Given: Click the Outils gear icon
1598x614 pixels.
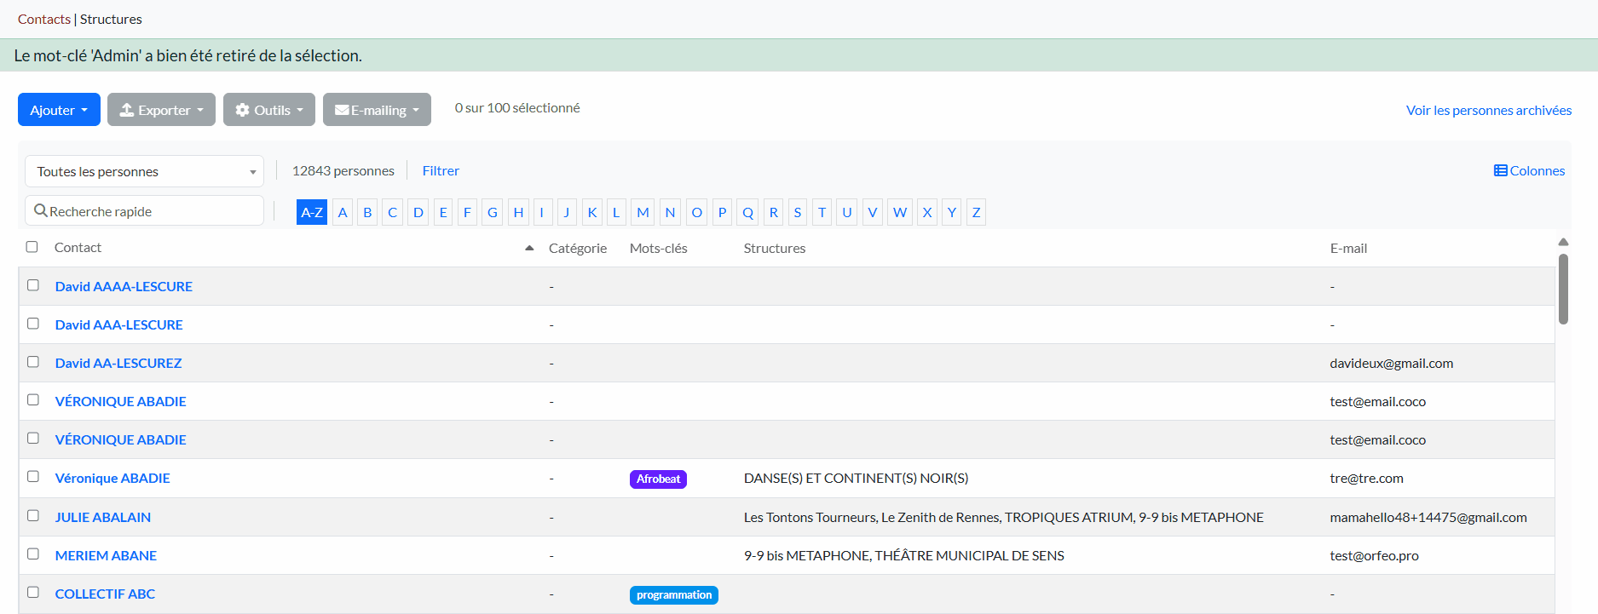Looking at the screenshot, I should click(x=243, y=110).
